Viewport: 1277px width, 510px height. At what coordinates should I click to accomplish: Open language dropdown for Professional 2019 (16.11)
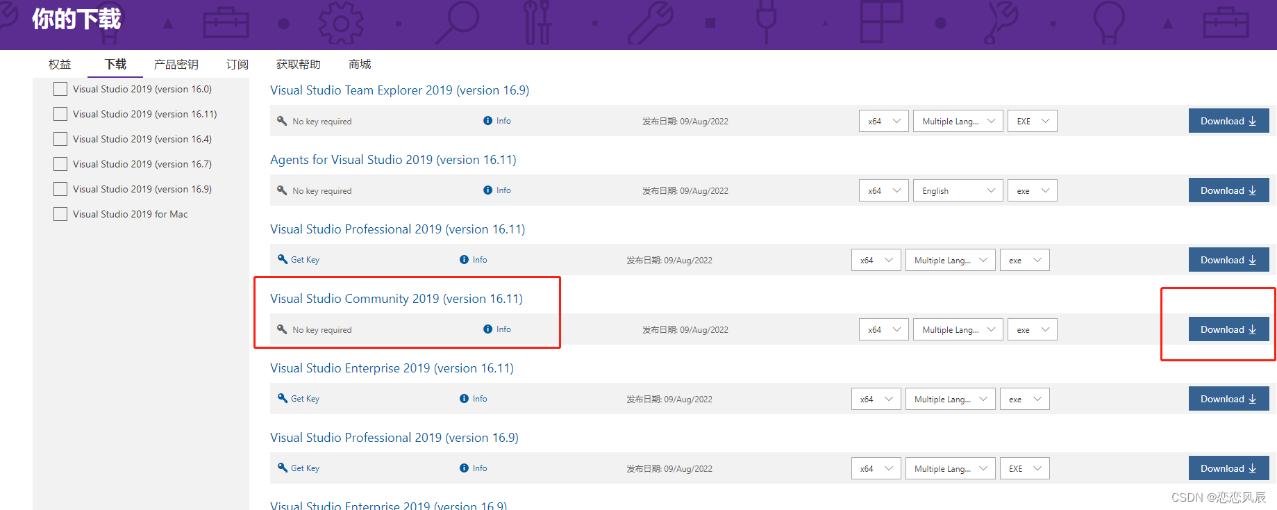951,260
